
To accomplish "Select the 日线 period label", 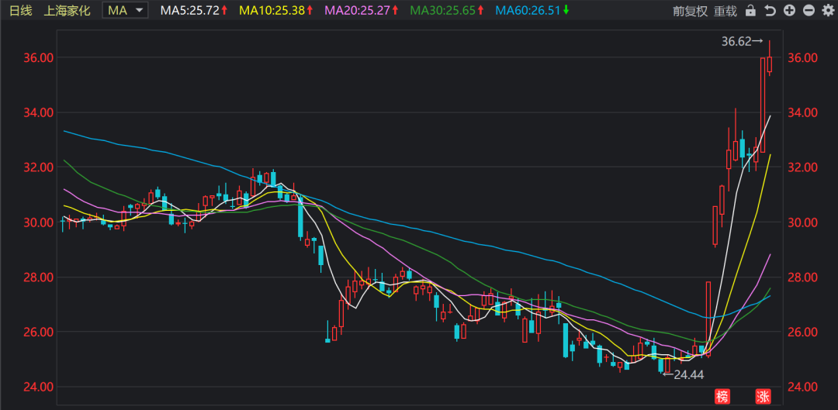I will coord(20,10).
